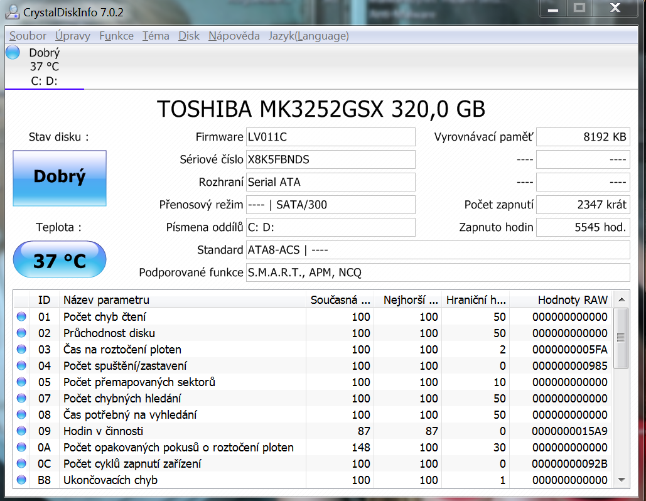Click the power-on hours field 5545 hod.
646x501 pixels.
(x=583, y=227)
